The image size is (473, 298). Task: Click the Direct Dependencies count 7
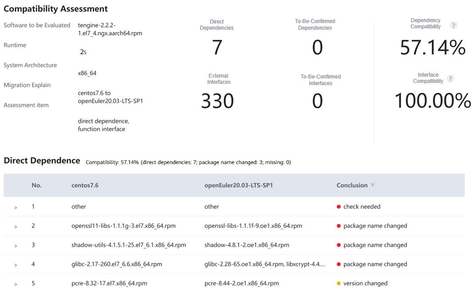point(217,47)
